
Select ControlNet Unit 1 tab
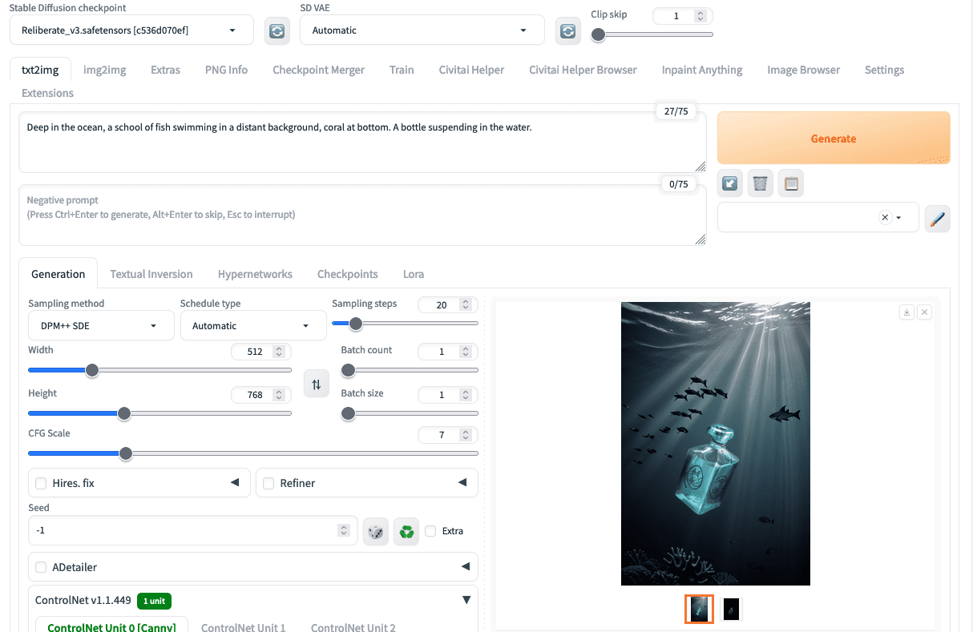click(x=243, y=628)
